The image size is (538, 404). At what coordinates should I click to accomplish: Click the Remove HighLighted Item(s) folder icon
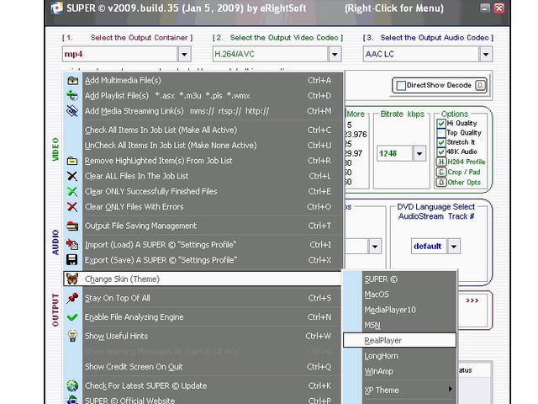(72, 161)
